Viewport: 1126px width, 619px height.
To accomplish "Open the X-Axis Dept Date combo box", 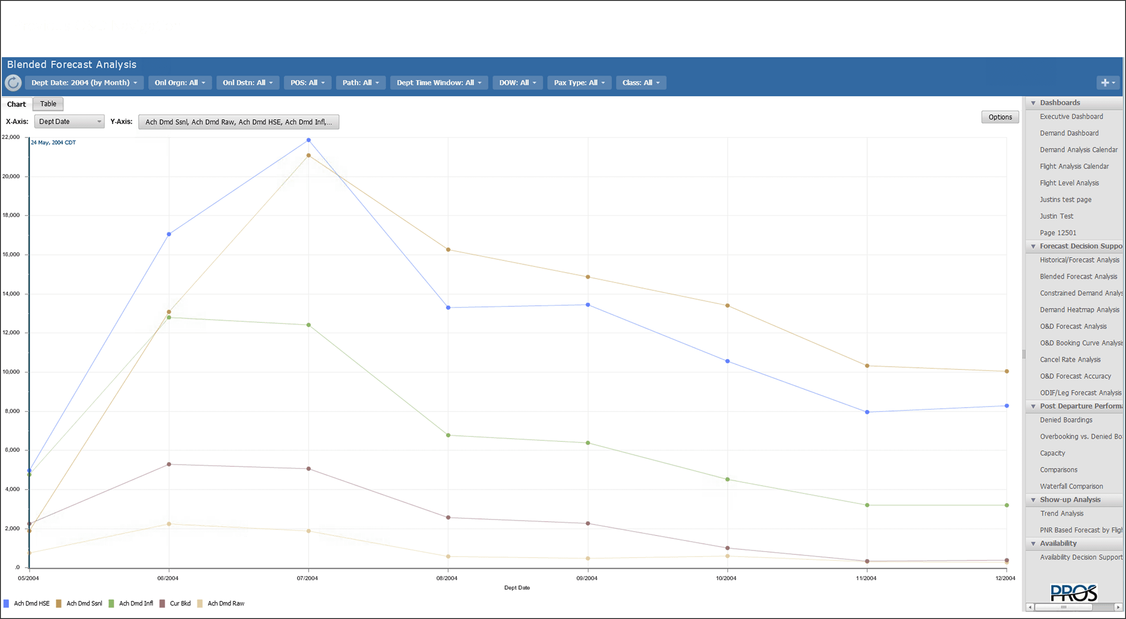I will coord(69,121).
